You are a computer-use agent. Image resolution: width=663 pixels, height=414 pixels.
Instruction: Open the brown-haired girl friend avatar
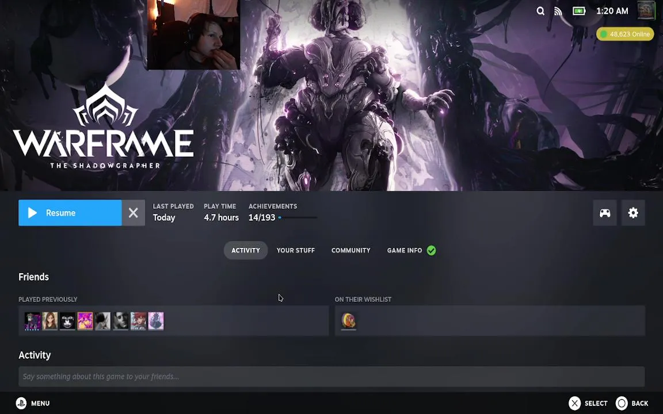[x=50, y=321]
